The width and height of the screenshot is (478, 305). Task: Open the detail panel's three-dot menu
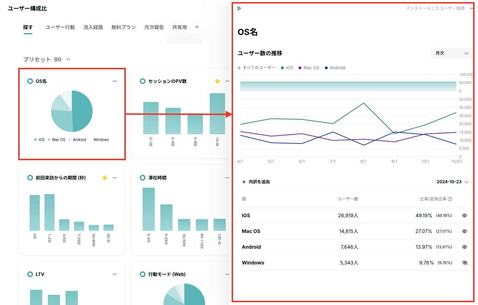pos(471,8)
